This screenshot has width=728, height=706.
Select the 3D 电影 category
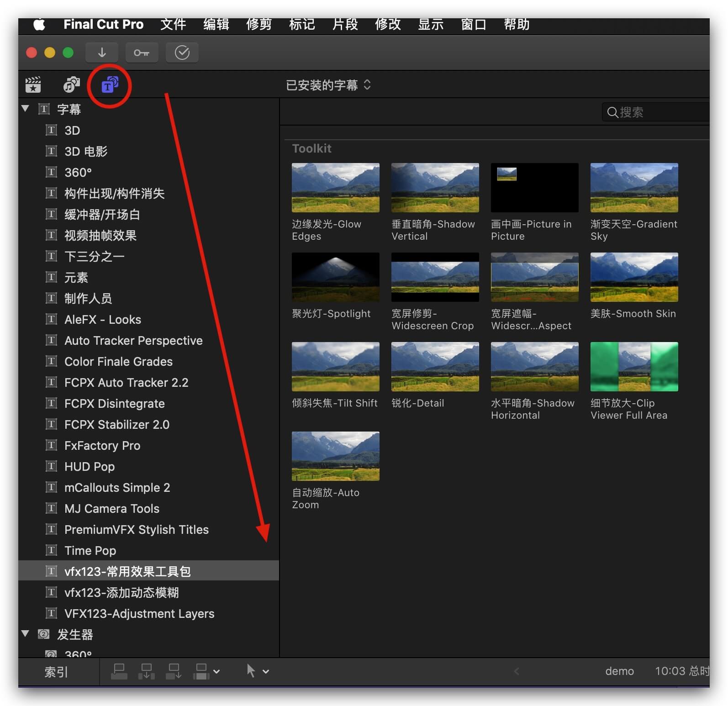(x=148, y=151)
